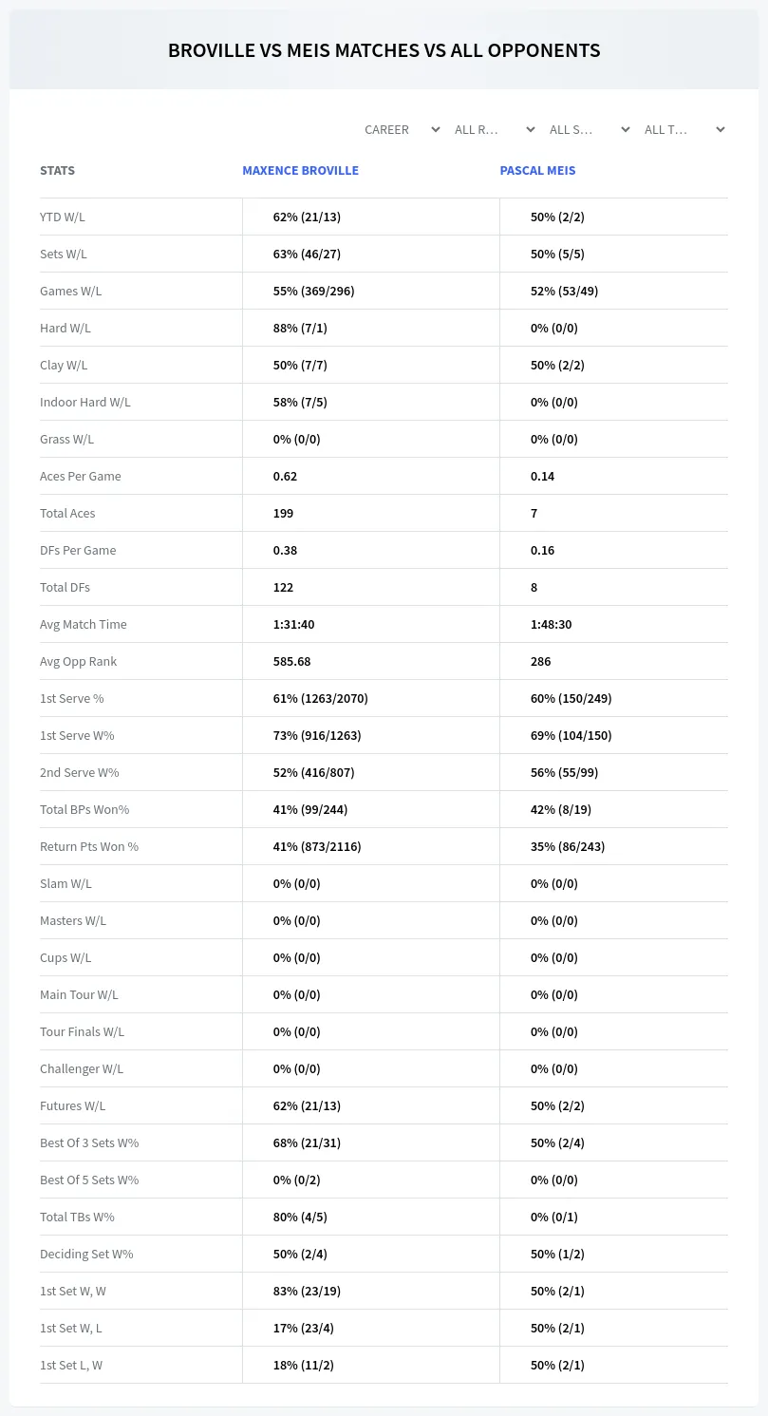Click Meis's Avg Match Time 1:48:30

[x=551, y=624]
